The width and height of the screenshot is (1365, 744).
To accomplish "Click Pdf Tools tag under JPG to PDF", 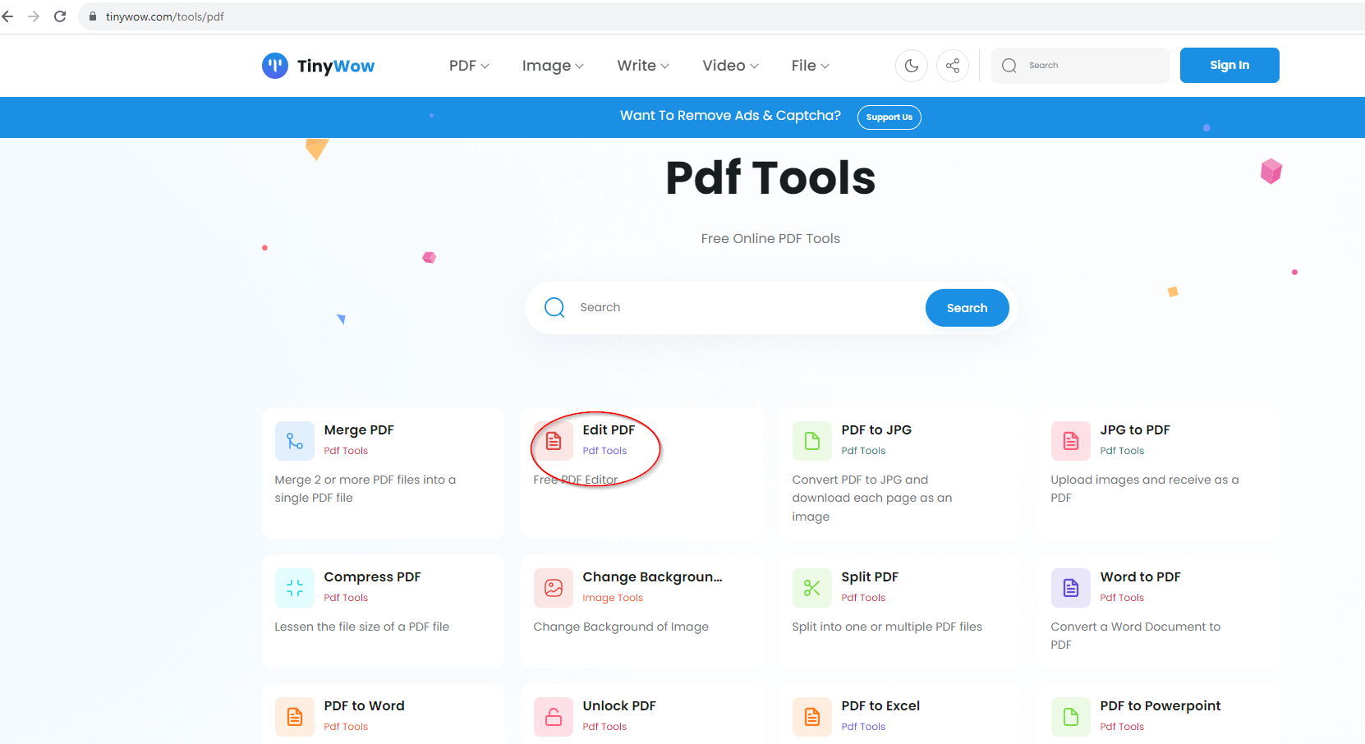I will click(1122, 451).
